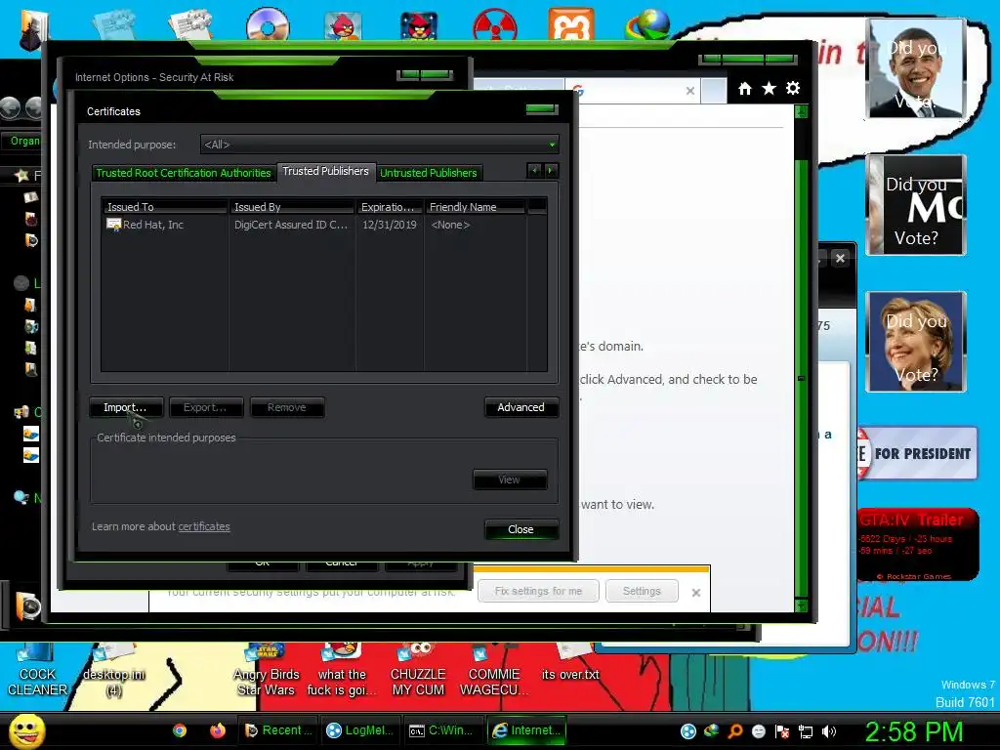Close the Google browser tab
1000x750 pixels.
(x=690, y=91)
